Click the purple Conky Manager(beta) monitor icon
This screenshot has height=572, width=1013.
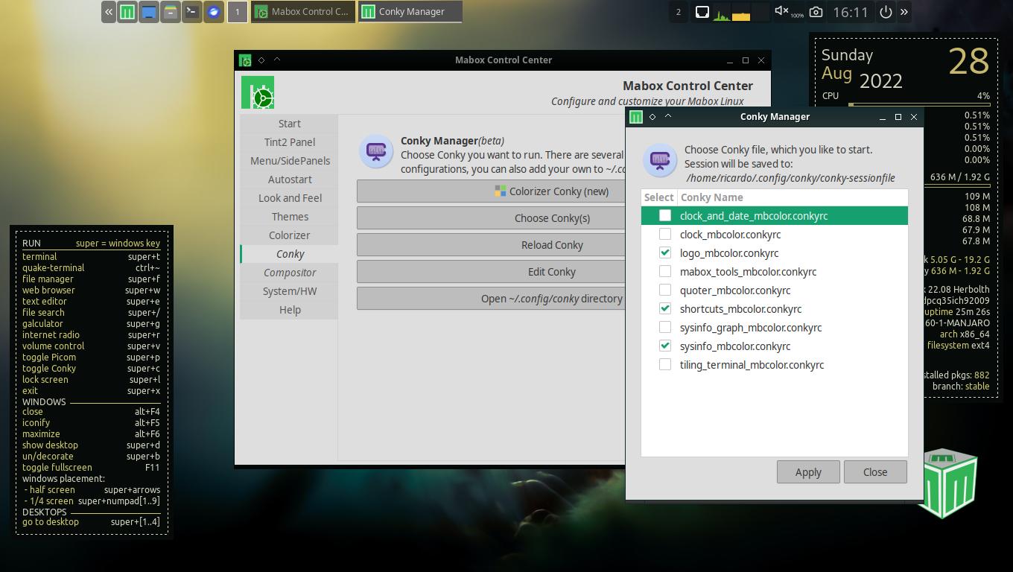[376, 151]
